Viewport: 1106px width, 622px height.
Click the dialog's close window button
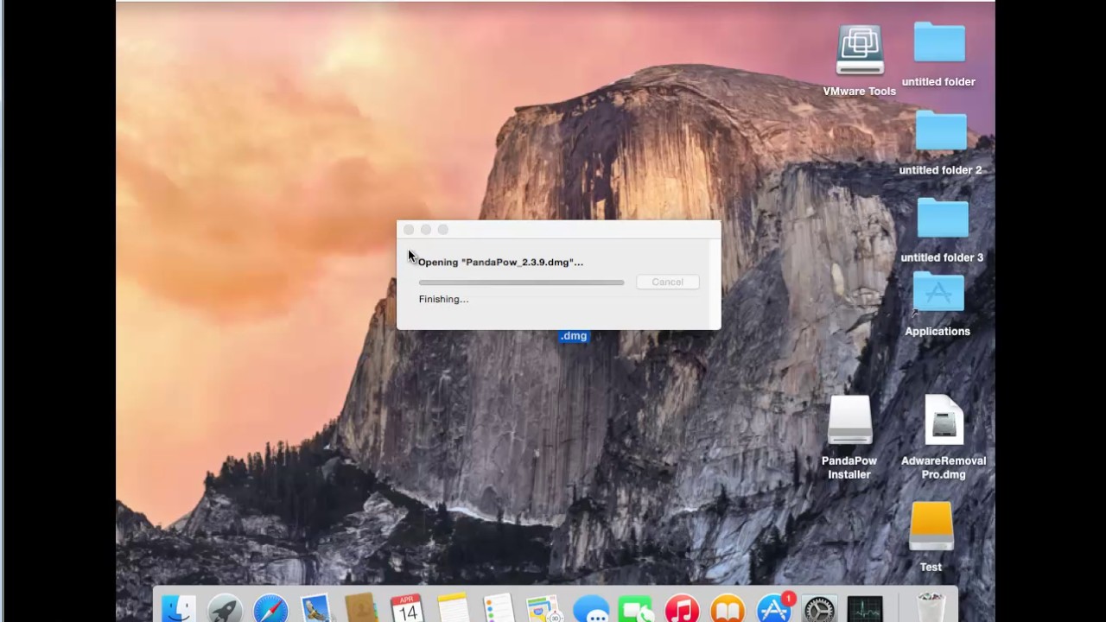pos(409,230)
